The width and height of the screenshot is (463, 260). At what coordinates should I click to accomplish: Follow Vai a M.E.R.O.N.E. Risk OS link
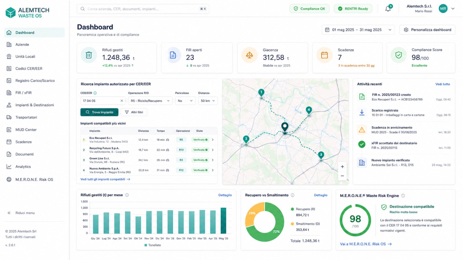[366, 244]
